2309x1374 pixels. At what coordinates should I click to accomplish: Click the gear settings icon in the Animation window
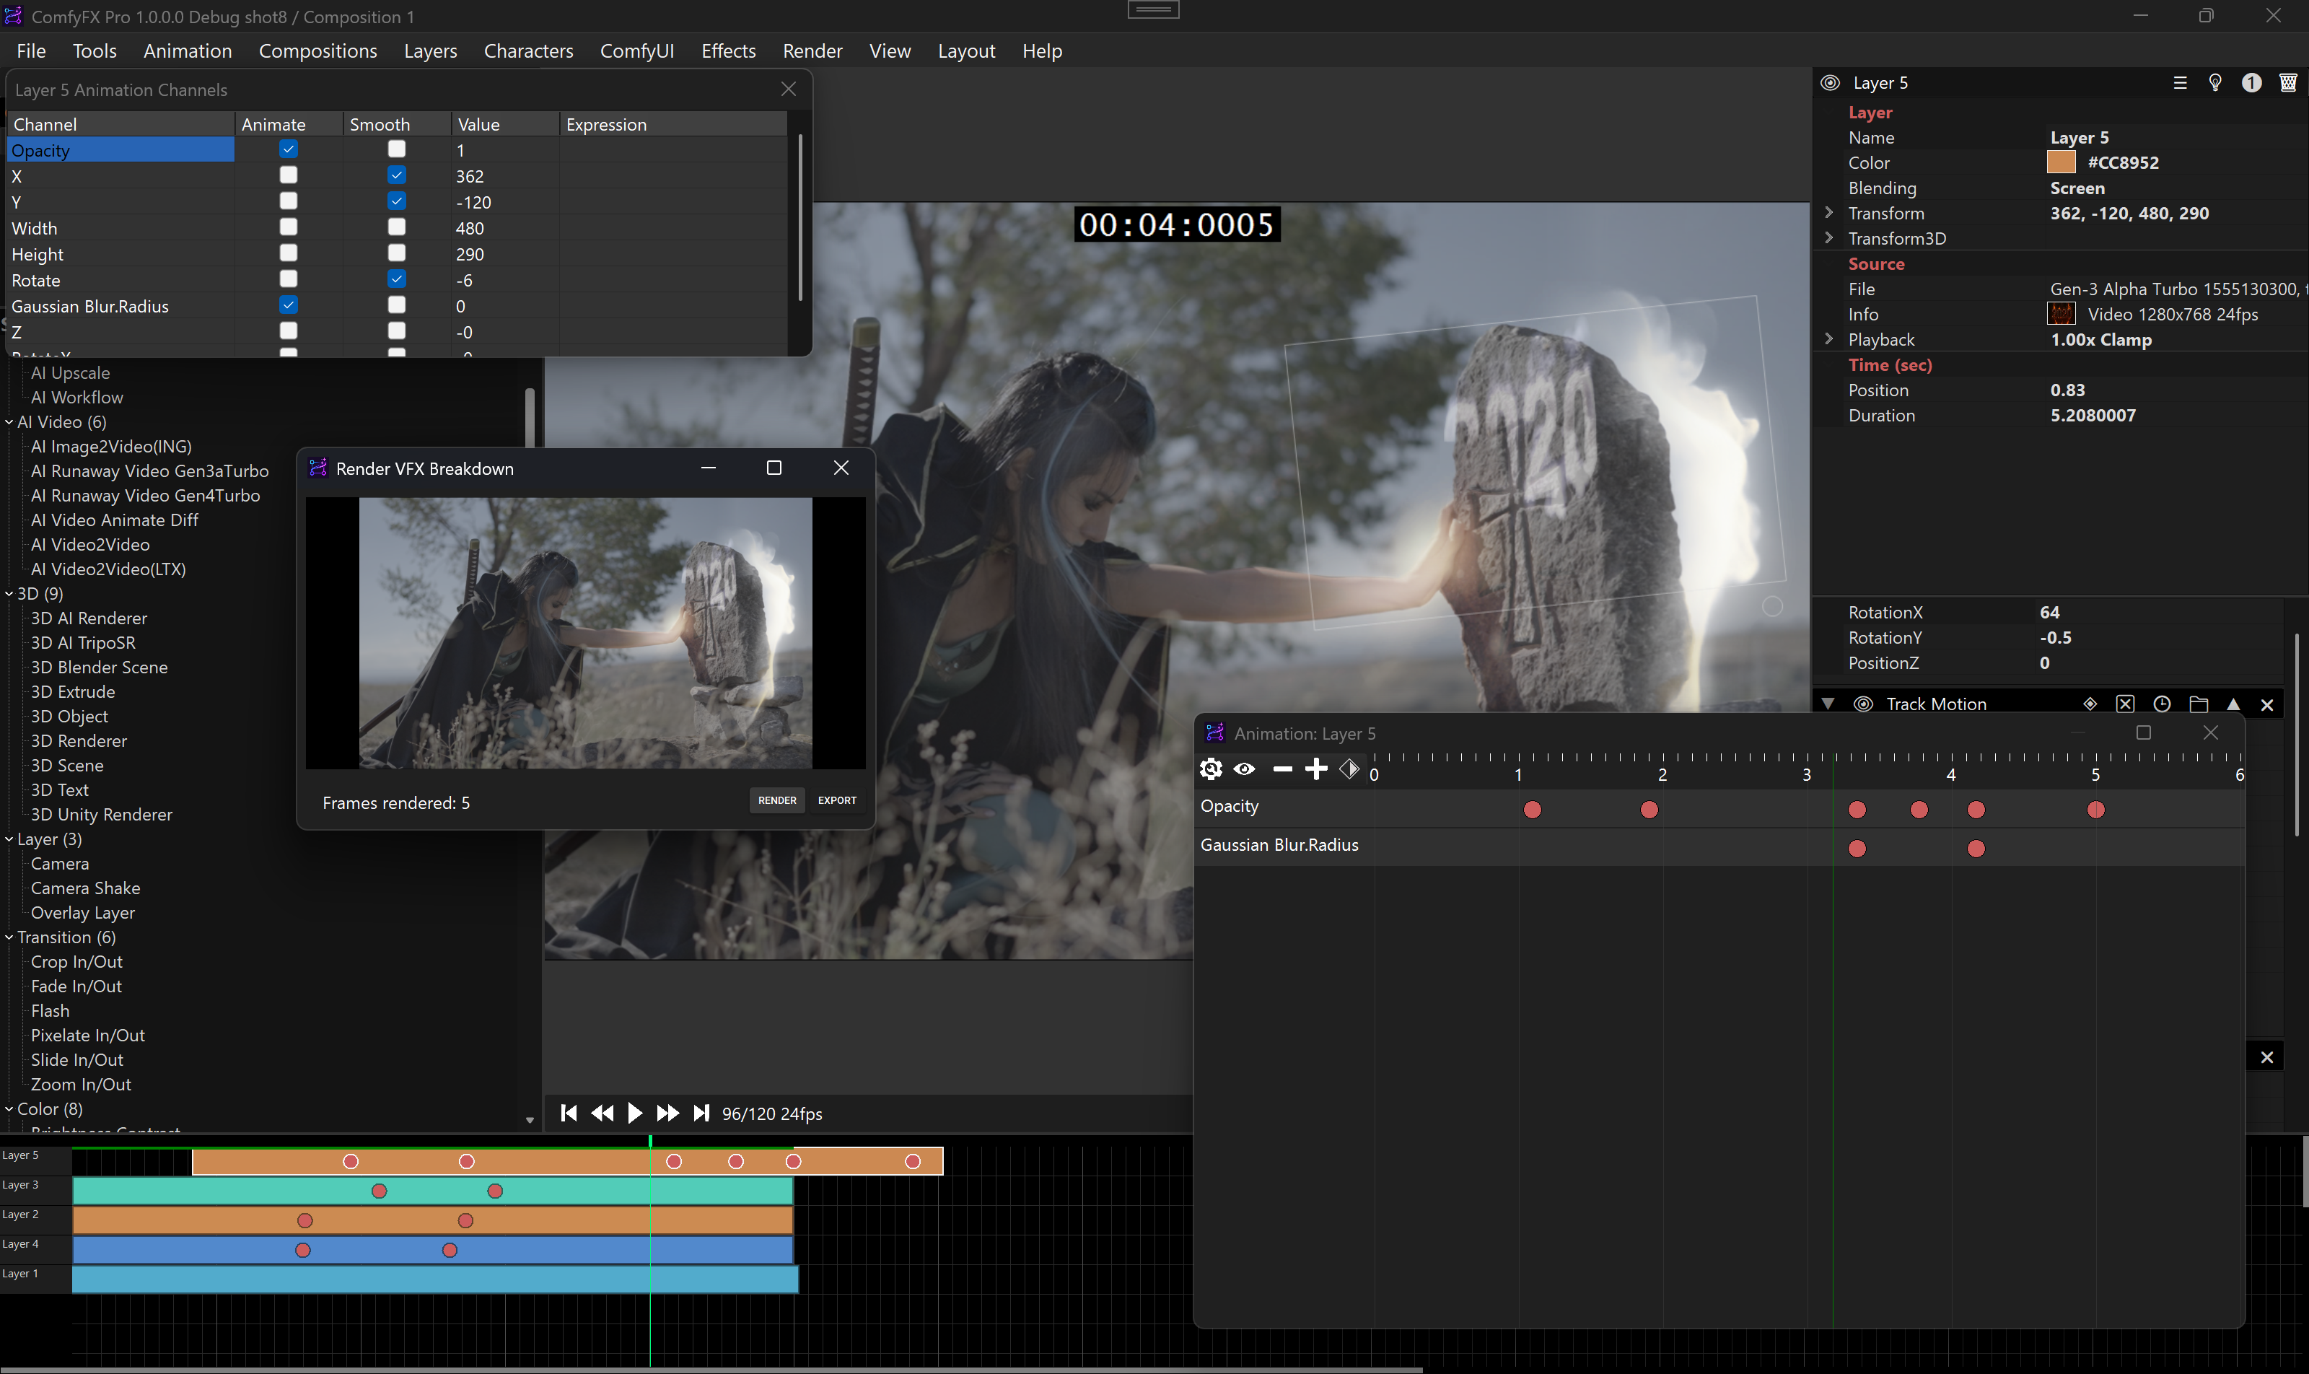pyautogui.click(x=1210, y=769)
